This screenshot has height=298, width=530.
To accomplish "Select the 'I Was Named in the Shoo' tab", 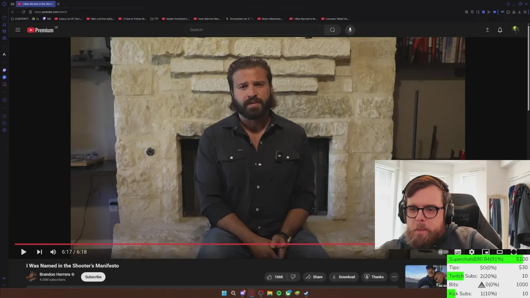I will point(36,4).
